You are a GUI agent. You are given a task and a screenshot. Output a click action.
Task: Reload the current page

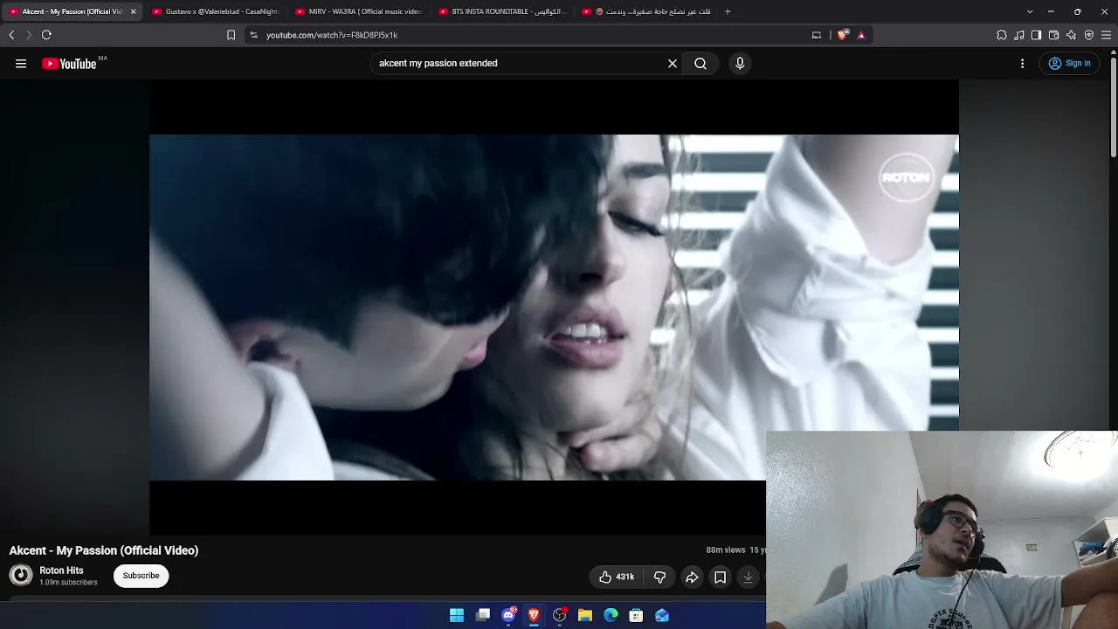click(x=46, y=35)
